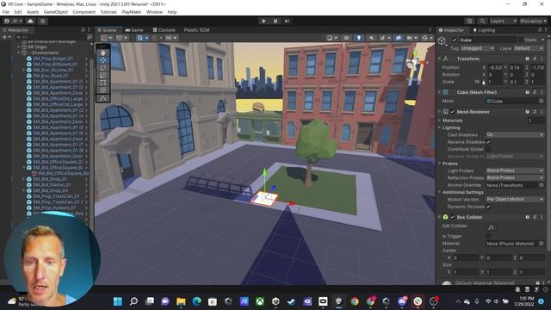Toggle Cube active checkbox in Inspector
This screenshot has height=310, width=551.
click(455, 40)
